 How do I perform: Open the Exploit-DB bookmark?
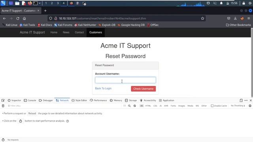click(x=107, y=25)
